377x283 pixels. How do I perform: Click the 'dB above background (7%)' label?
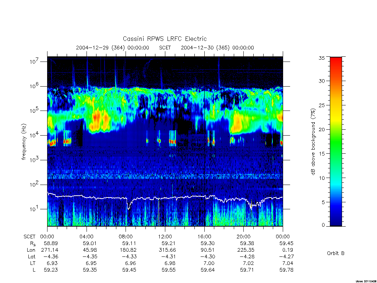tap(313, 142)
